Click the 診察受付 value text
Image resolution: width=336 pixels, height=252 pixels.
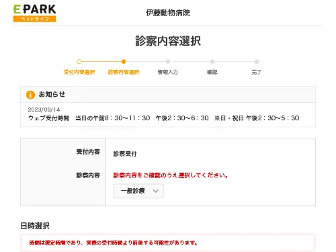point(125,154)
